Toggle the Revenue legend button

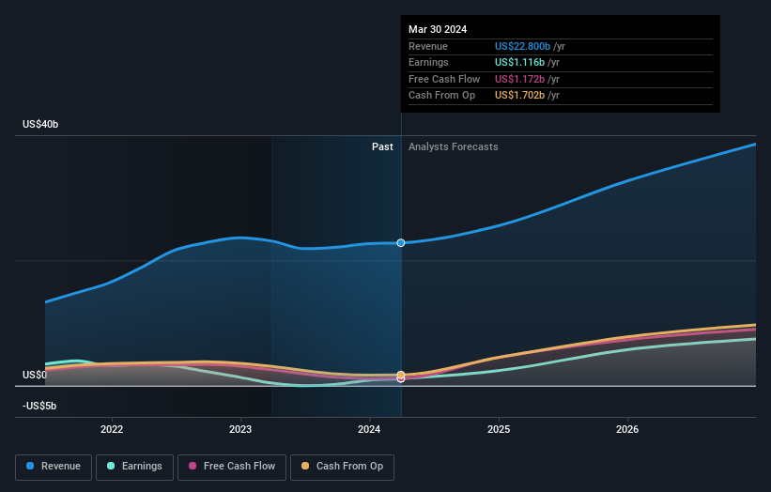(x=54, y=467)
